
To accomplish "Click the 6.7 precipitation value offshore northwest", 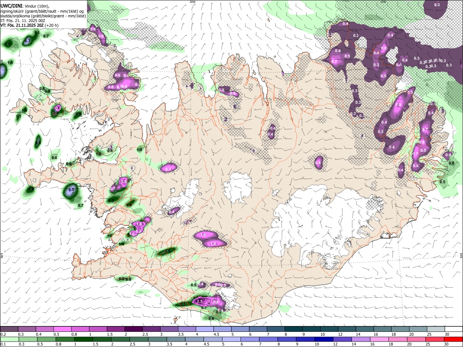I will [27, 41].
